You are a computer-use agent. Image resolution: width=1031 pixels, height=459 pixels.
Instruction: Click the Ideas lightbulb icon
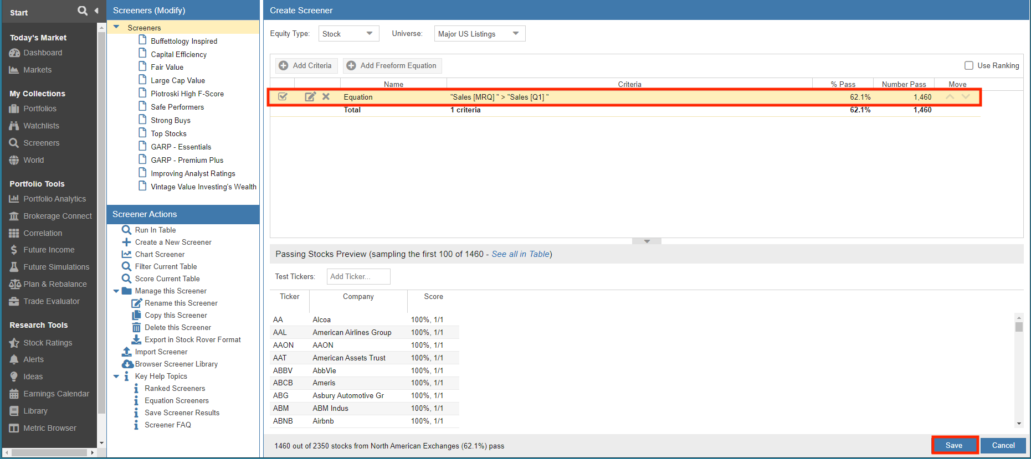[x=14, y=377]
